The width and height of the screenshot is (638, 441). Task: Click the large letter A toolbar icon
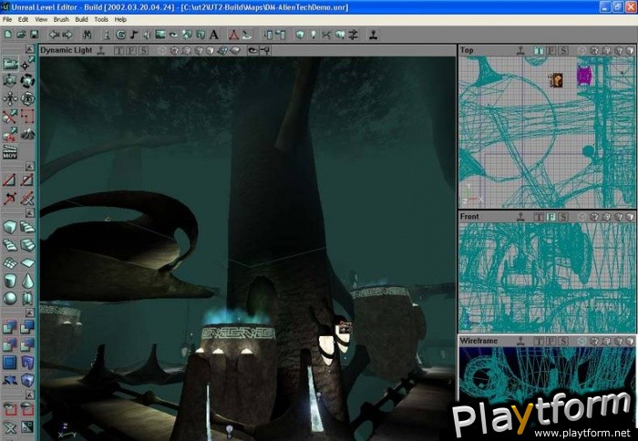point(213,35)
